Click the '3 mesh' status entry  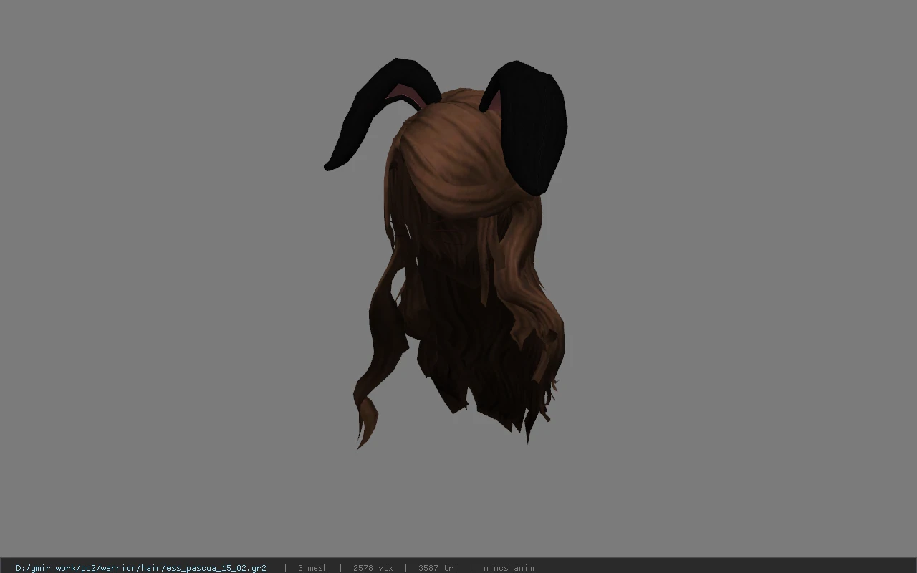313,568
